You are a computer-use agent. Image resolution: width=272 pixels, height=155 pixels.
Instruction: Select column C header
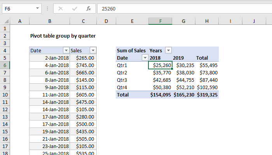click(x=83, y=21)
